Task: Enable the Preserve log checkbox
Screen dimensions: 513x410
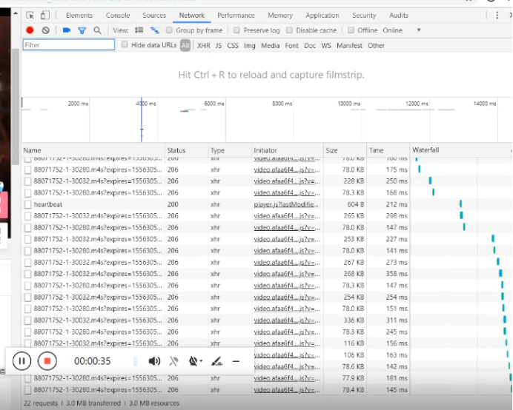Action: pos(236,30)
